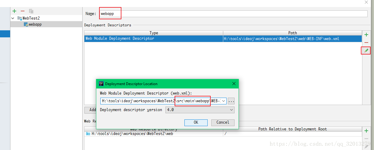Browse for web.xml with the ellipsis button
374x150 pixels.
point(231,101)
